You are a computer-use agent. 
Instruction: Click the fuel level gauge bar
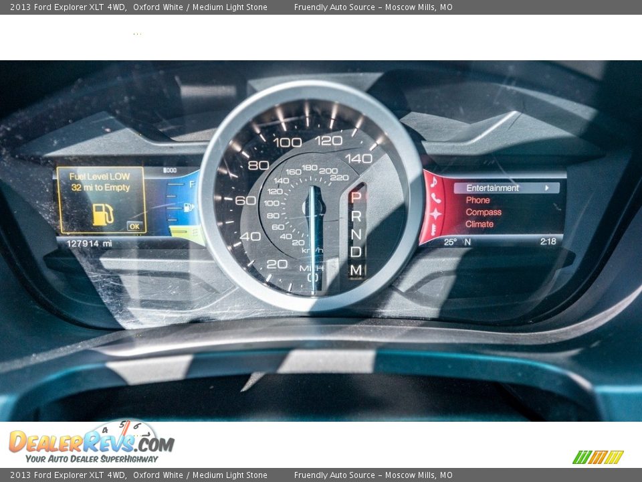pos(185,235)
